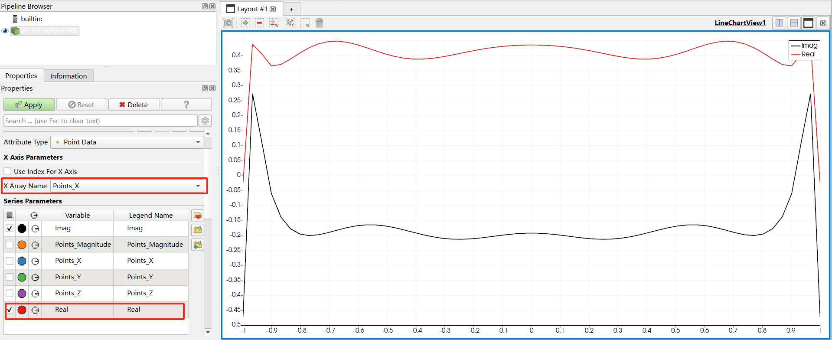Open orange color swatch for Points_Magnitude
The height and width of the screenshot is (340, 832).
point(22,245)
